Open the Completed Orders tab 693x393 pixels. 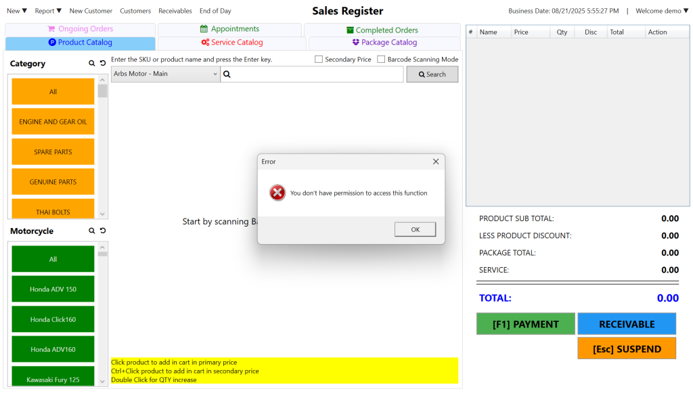pyautogui.click(x=382, y=30)
